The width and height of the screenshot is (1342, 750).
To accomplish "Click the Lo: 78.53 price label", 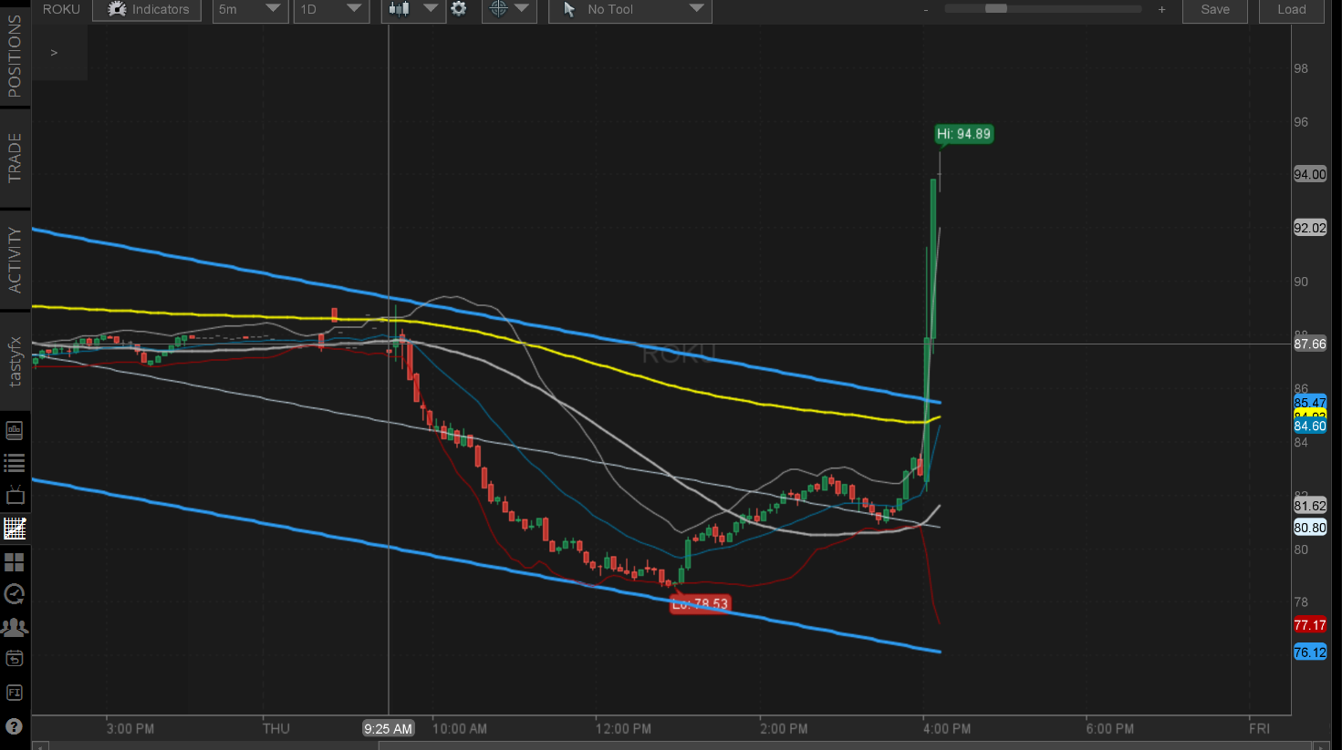I will pyautogui.click(x=700, y=603).
